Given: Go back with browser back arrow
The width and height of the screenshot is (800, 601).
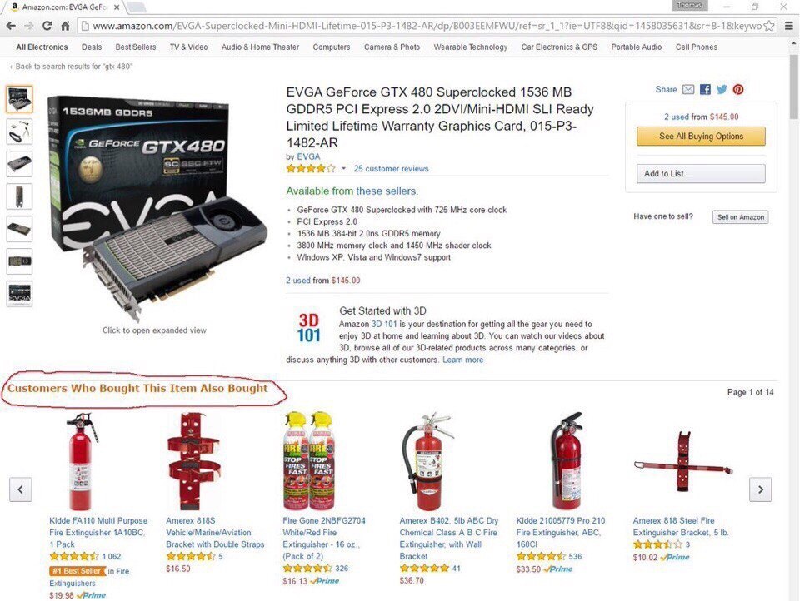Looking at the screenshot, I should coord(11,26).
